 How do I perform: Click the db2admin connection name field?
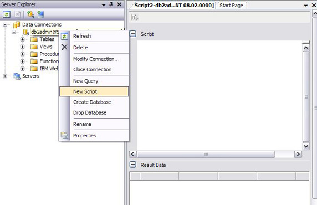[x=45, y=32]
